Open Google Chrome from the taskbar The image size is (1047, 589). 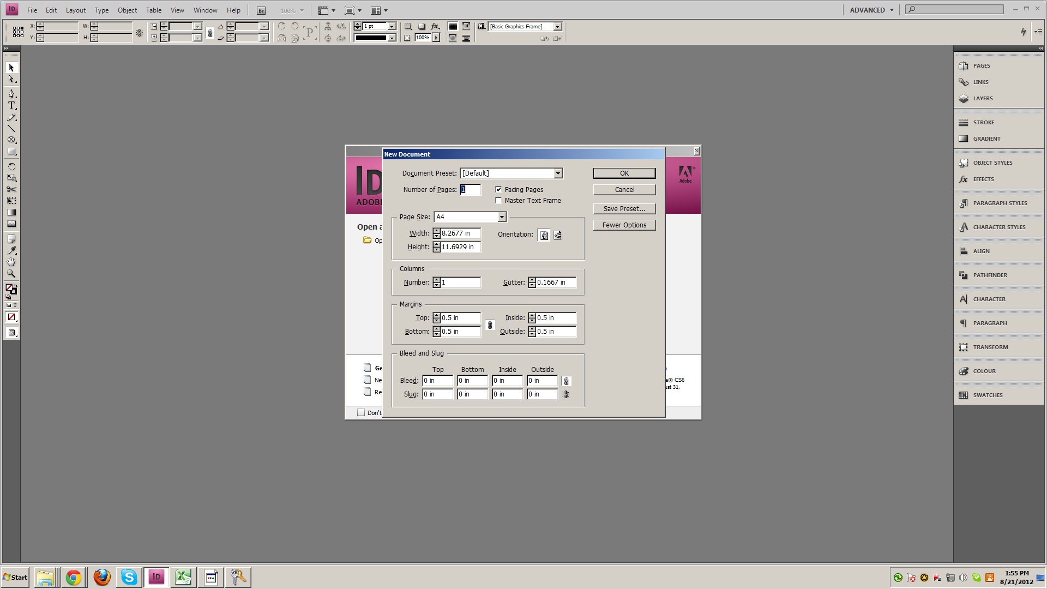click(73, 577)
